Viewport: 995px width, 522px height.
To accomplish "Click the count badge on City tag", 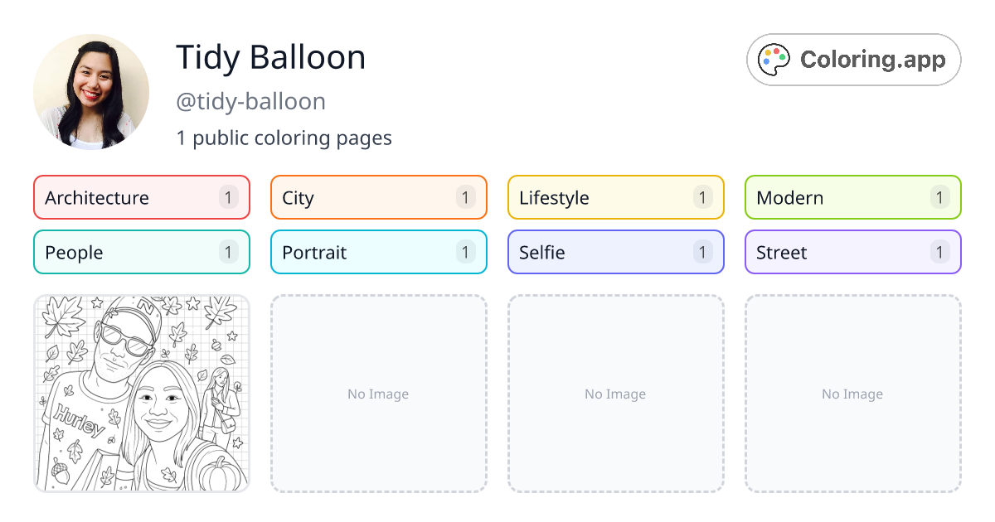I will tap(465, 197).
